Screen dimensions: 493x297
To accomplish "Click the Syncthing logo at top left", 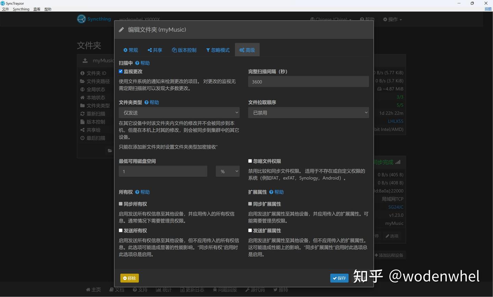I will pyautogui.click(x=81, y=19).
